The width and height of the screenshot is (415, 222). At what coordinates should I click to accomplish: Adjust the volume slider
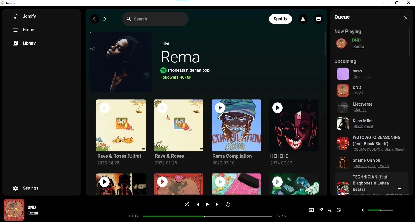point(381,210)
